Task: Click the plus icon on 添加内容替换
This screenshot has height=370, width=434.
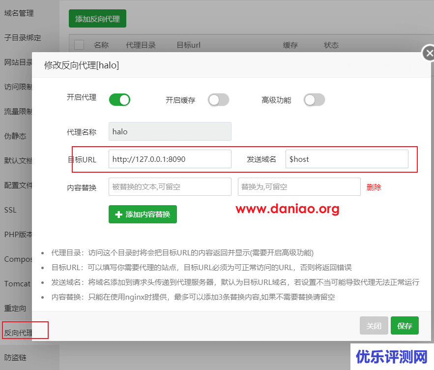Action: click(119, 215)
